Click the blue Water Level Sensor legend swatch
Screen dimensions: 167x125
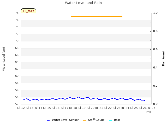(48, 120)
